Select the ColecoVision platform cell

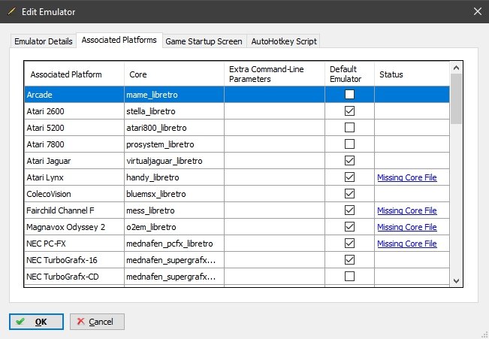point(74,194)
